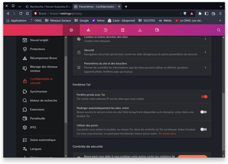Screen dimensions: 228x164
Task: Click sidebar scrollbar up arrow
Action: point(66,37)
